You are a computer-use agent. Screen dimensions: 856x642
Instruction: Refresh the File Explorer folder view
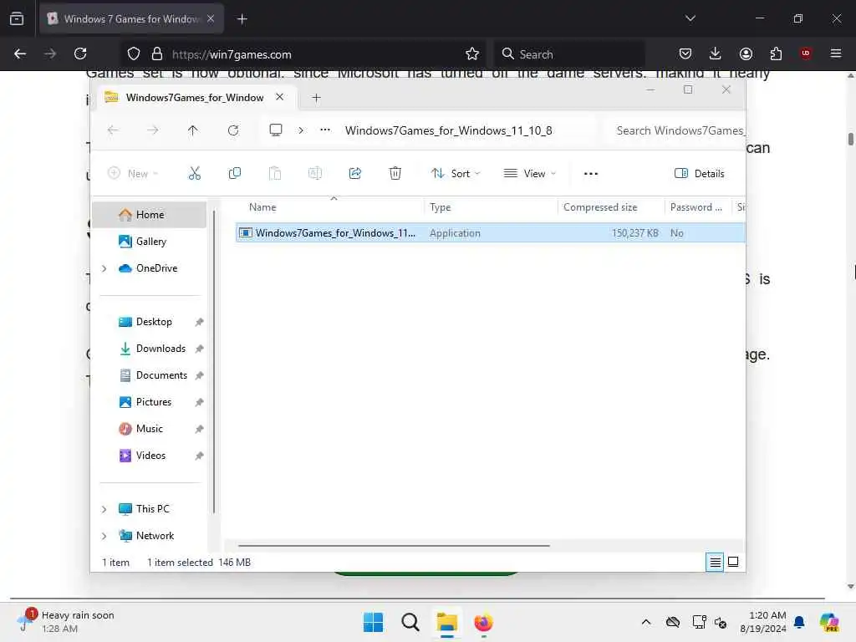(x=233, y=130)
